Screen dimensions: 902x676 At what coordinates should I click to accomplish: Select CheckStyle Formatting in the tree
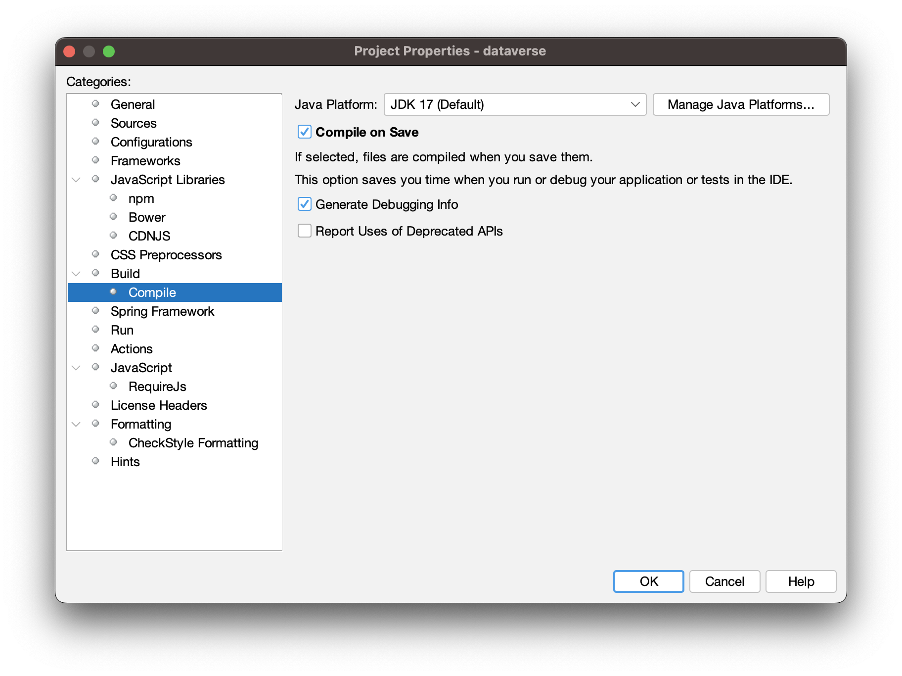[x=193, y=443]
